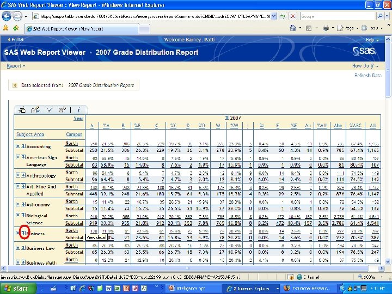This screenshot has width=392, height=294.
Task: Click drill-down arrow icon beside Astronomy
Action: click(x=23, y=204)
